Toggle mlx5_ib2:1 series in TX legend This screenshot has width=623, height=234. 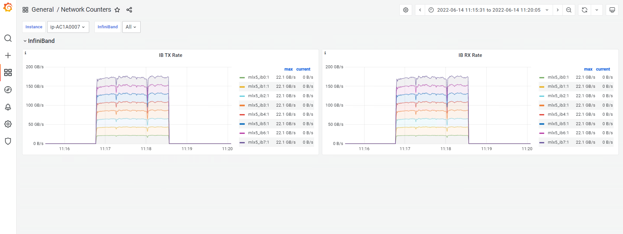[x=258, y=96]
